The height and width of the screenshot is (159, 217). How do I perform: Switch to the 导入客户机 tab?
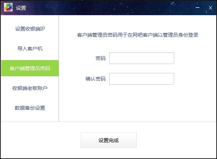[x=30, y=49]
